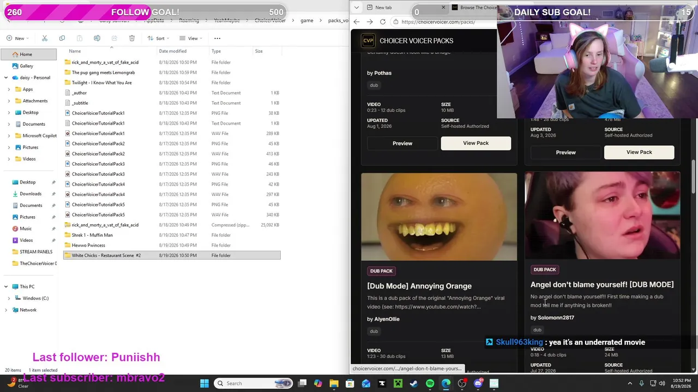Click Preview for the Pothas dub pack
Image resolution: width=698 pixels, height=392 pixels.
402,143
